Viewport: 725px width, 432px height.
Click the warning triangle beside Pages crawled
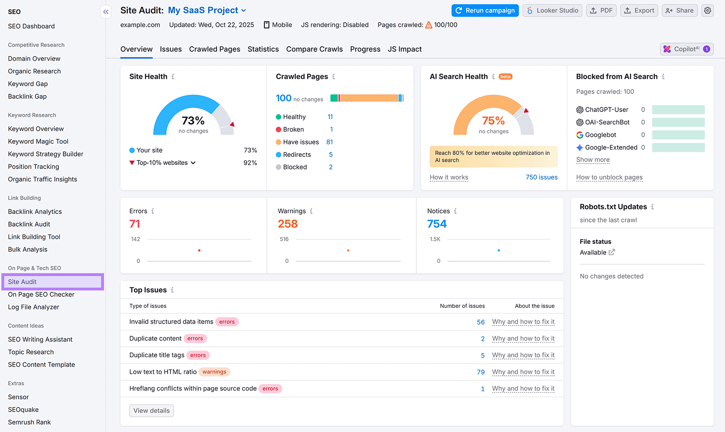[x=429, y=25]
